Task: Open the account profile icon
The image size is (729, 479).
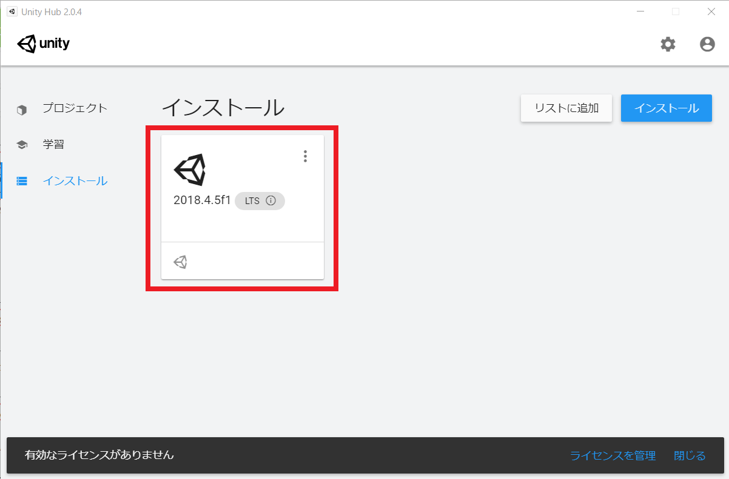Action: tap(707, 44)
